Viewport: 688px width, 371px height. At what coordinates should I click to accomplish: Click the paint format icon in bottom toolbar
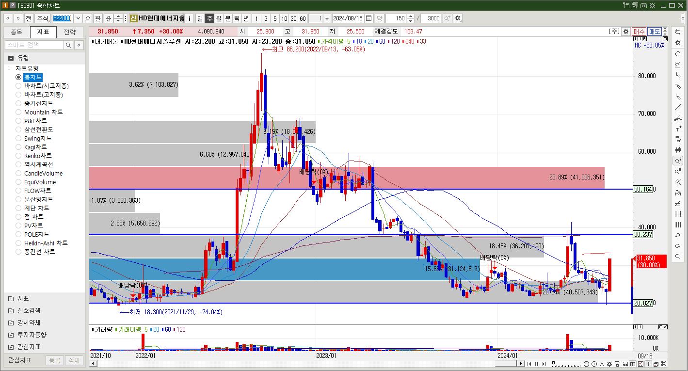pos(617,364)
